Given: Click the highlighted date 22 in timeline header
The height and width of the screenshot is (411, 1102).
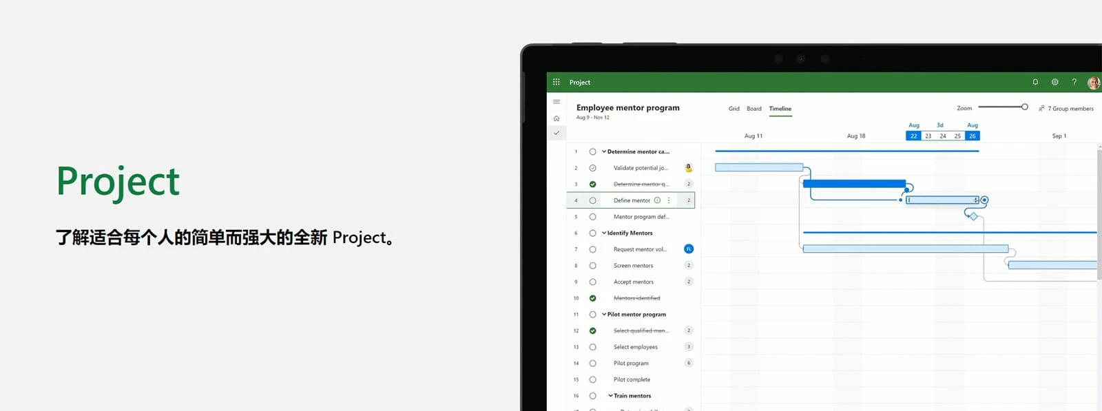Looking at the screenshot, I should pyautogui.click(x=913, y=136).
